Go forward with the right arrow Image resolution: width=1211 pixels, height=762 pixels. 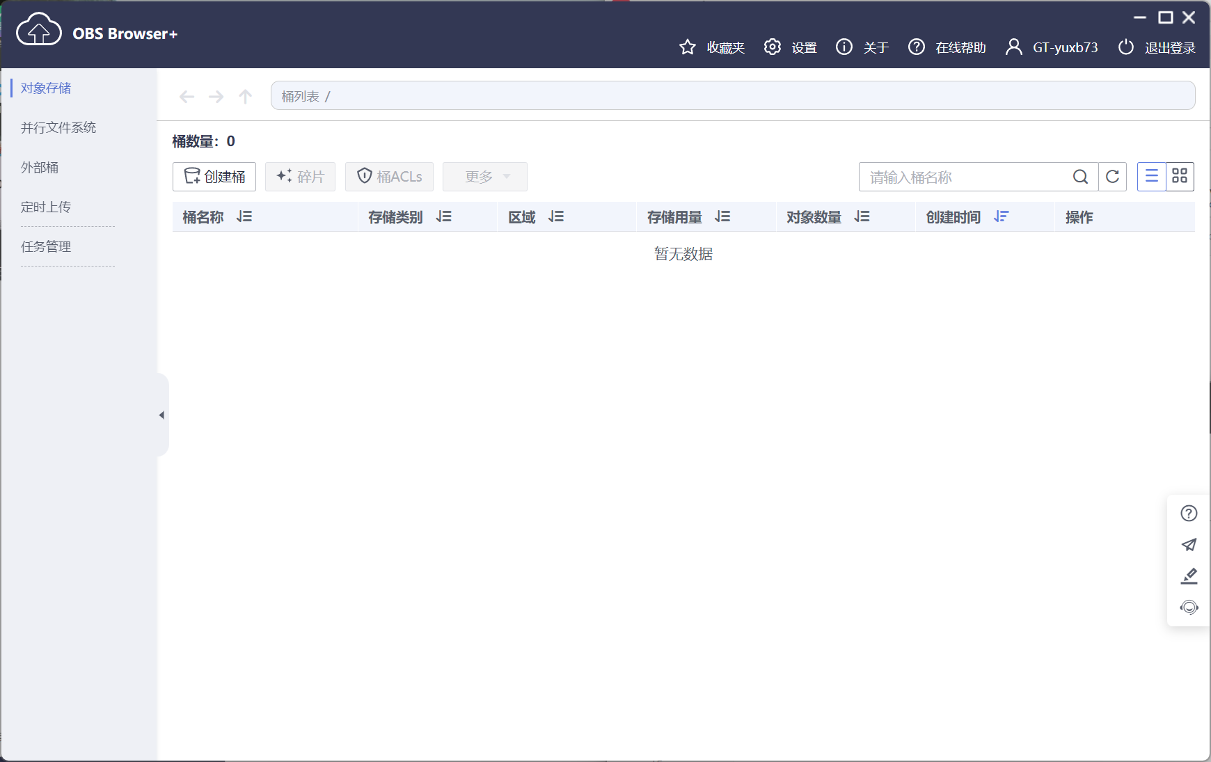pos(216,97)
